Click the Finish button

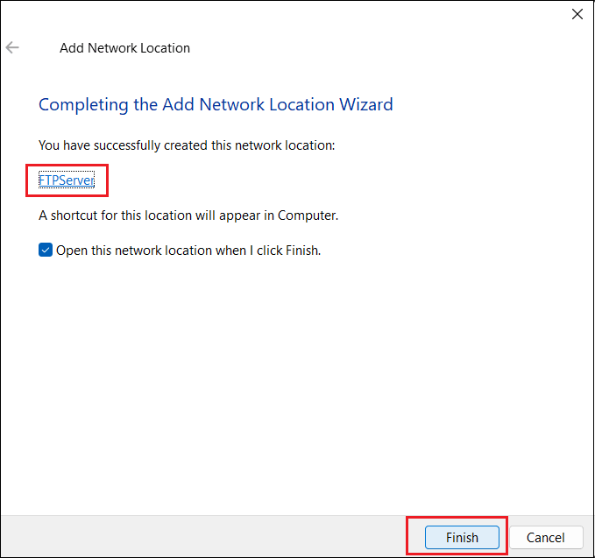pos(462,537)
